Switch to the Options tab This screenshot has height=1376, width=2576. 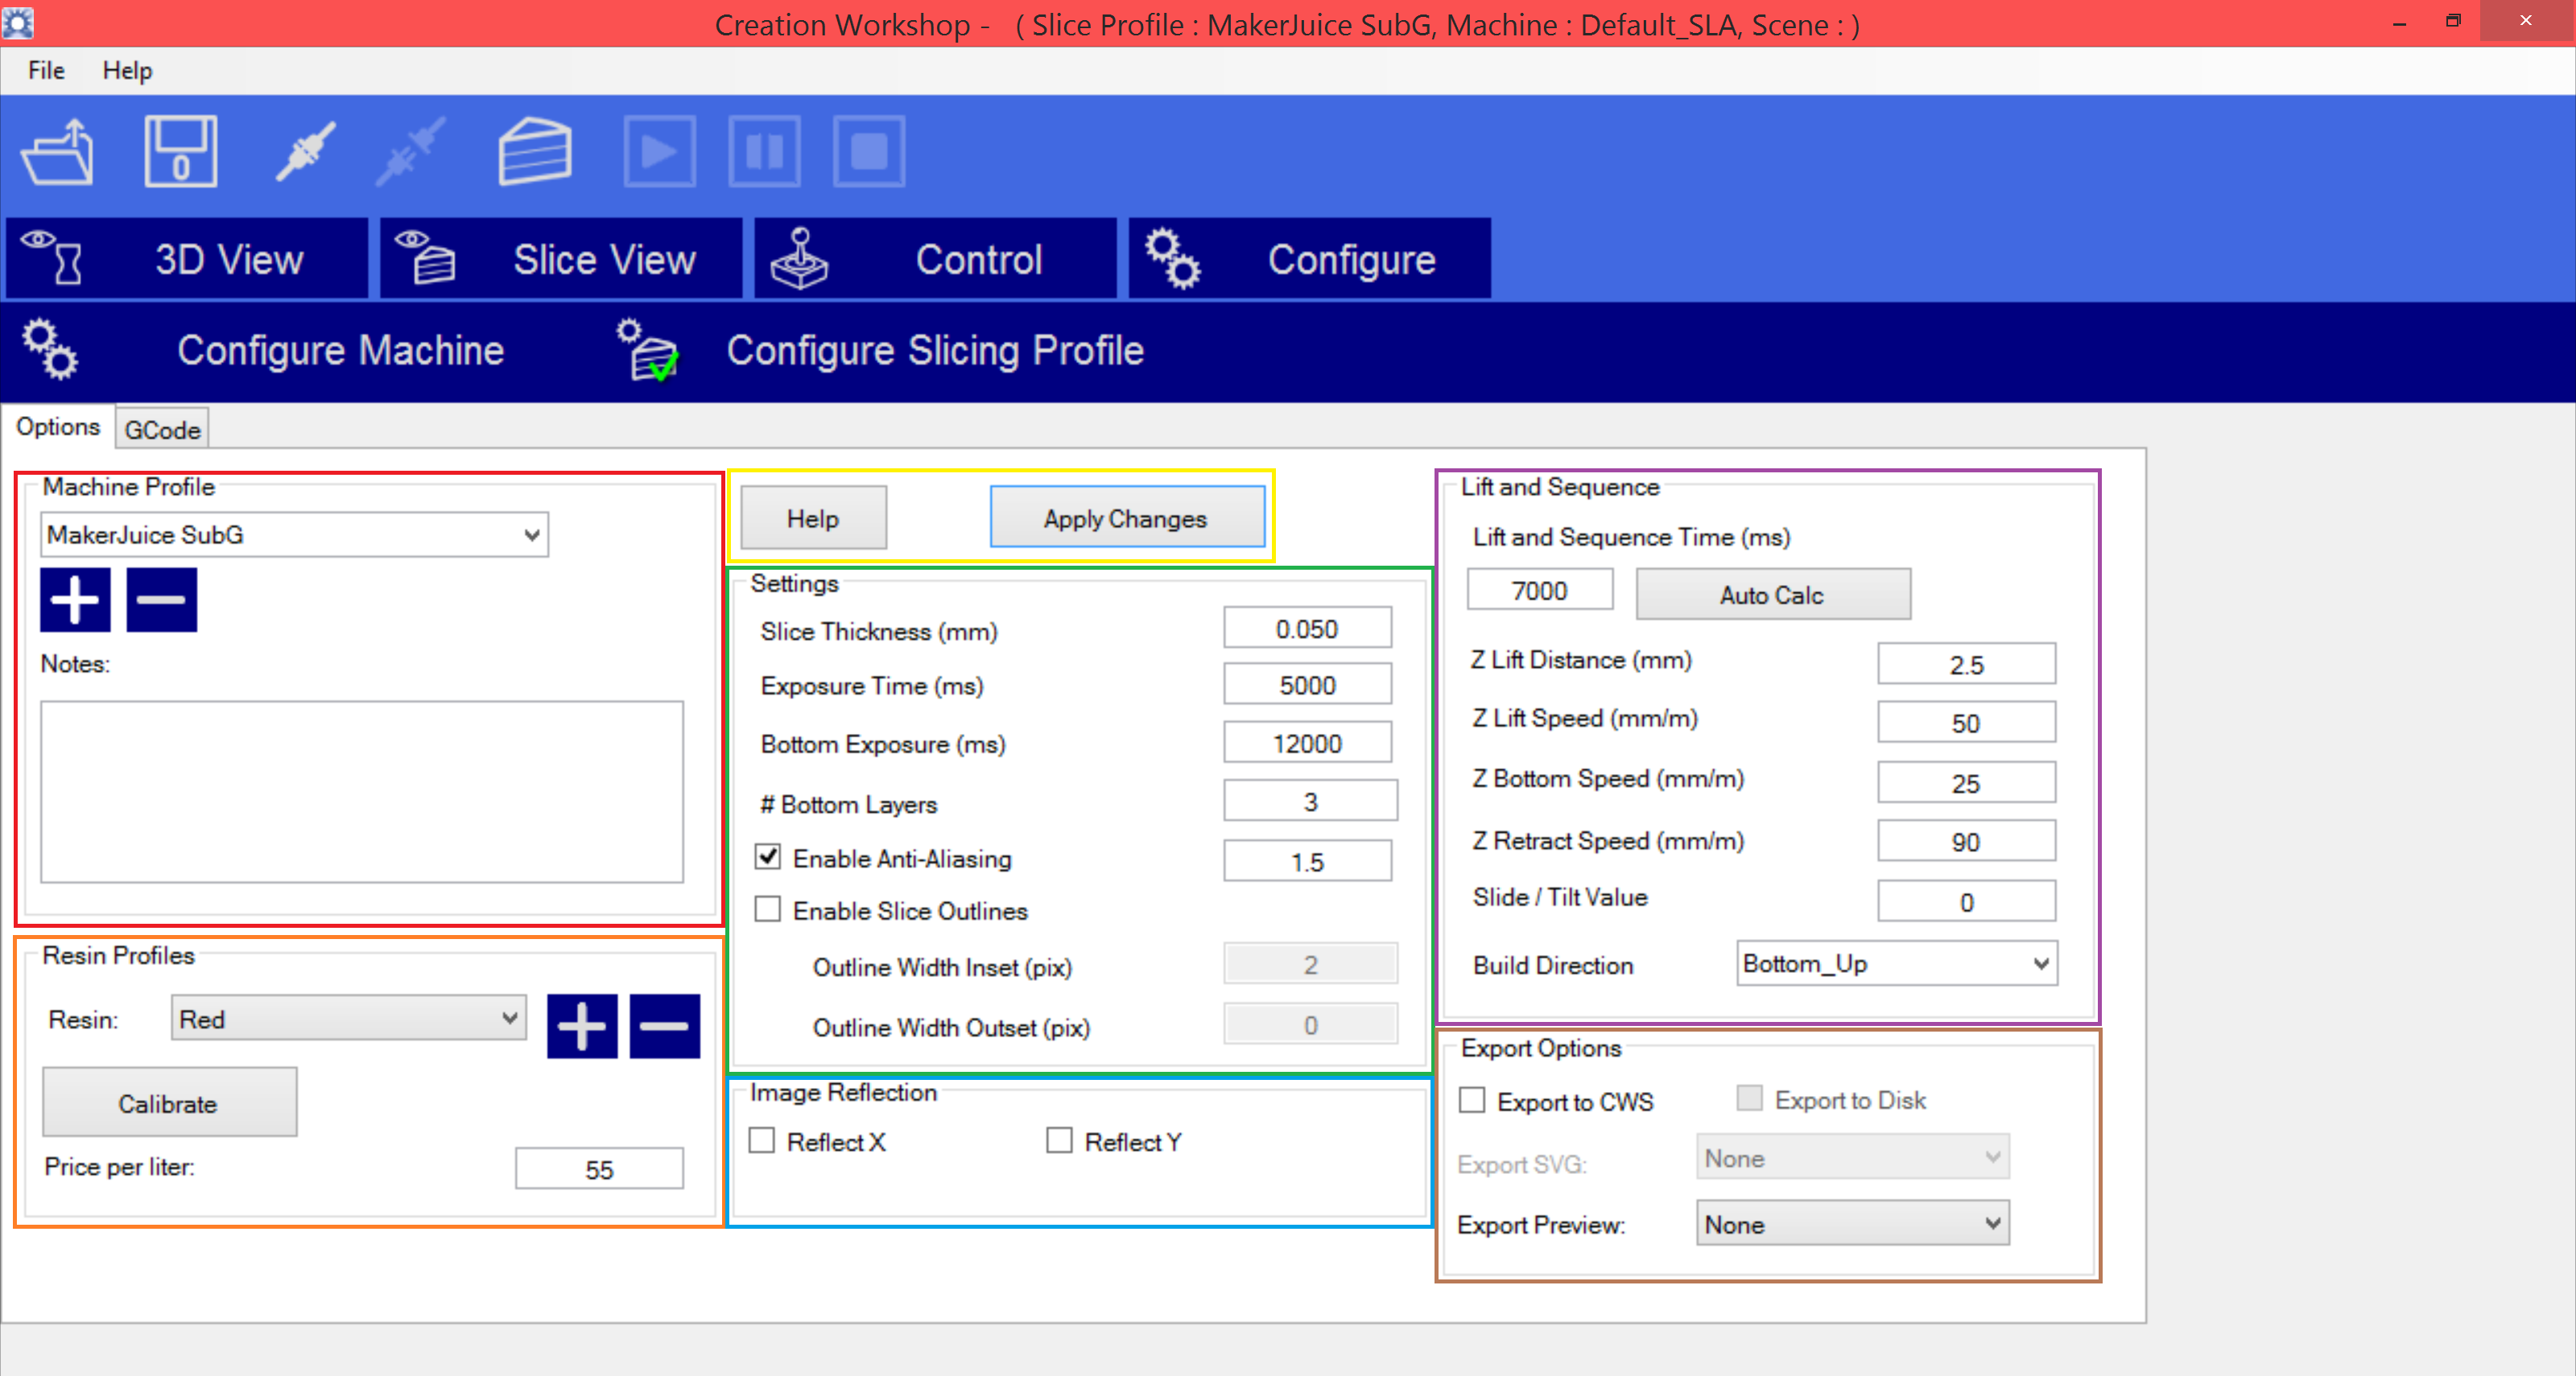(58, 426)
